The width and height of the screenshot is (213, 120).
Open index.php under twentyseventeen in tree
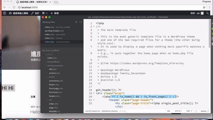[54, 104]
